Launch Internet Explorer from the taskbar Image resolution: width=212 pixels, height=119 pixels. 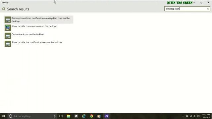point(84,116)
